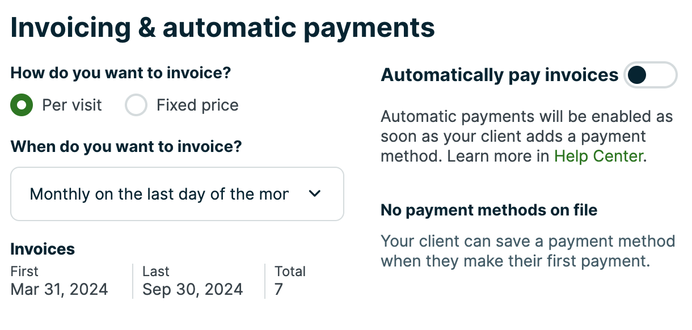
Task: Click the client payment method save note
Action: 528,251
